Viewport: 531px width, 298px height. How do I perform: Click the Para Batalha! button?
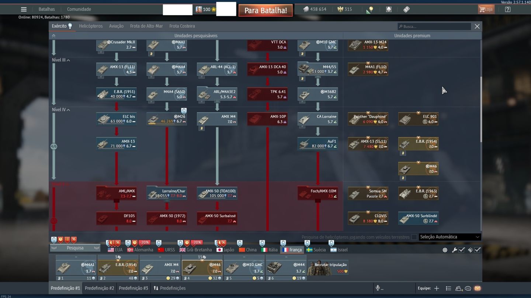[x=265, y=10]
